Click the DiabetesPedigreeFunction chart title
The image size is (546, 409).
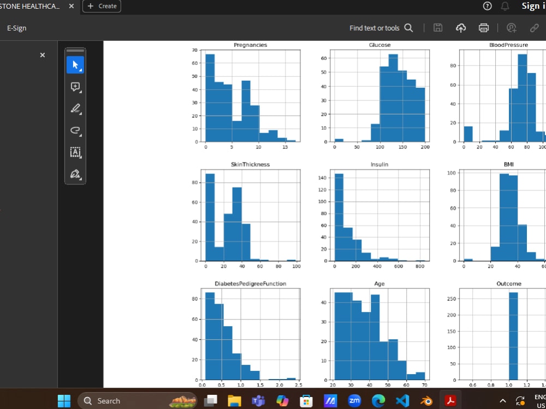pos(251,284)
